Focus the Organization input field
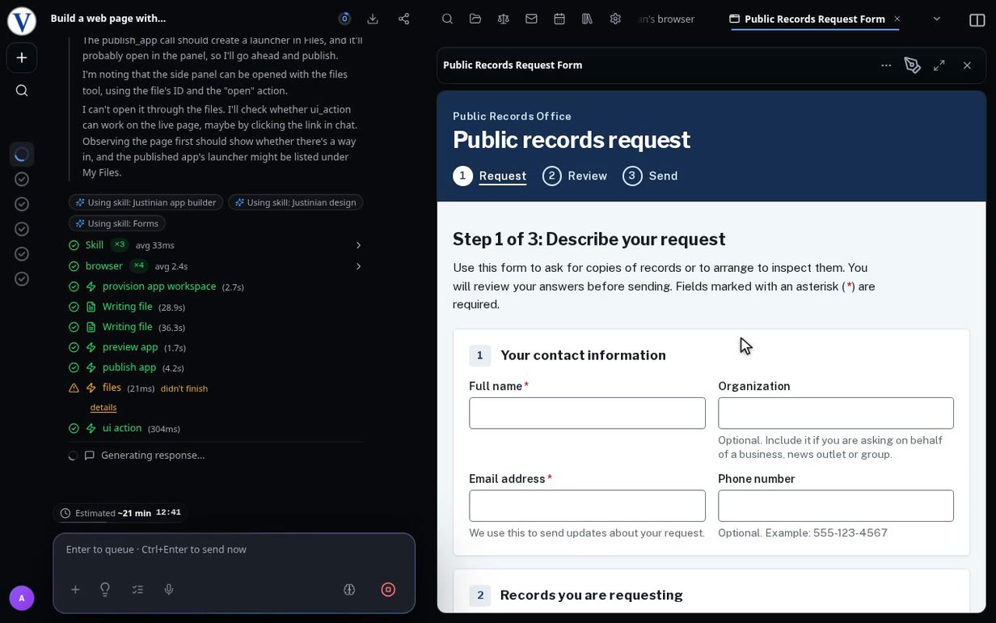This screenshot has width=996, height=623. coord(836,413)
